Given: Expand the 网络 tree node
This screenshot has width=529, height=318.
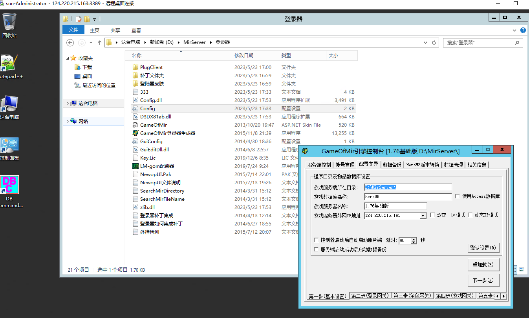Looking at the screenshot, I should point(68,122).
